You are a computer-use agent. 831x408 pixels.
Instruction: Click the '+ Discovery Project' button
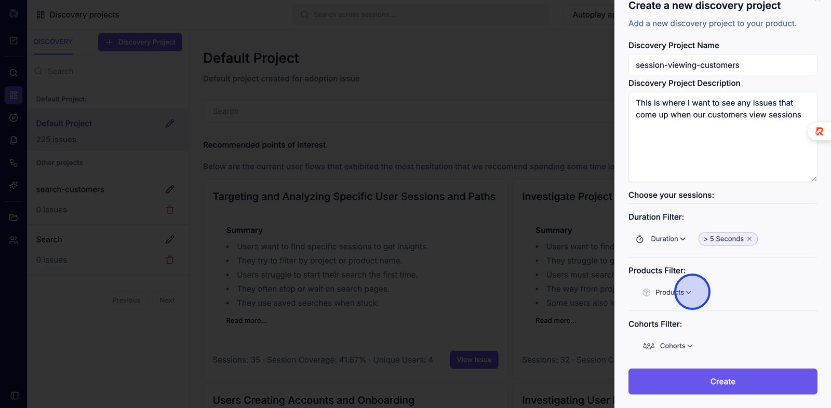coord(140,42)
